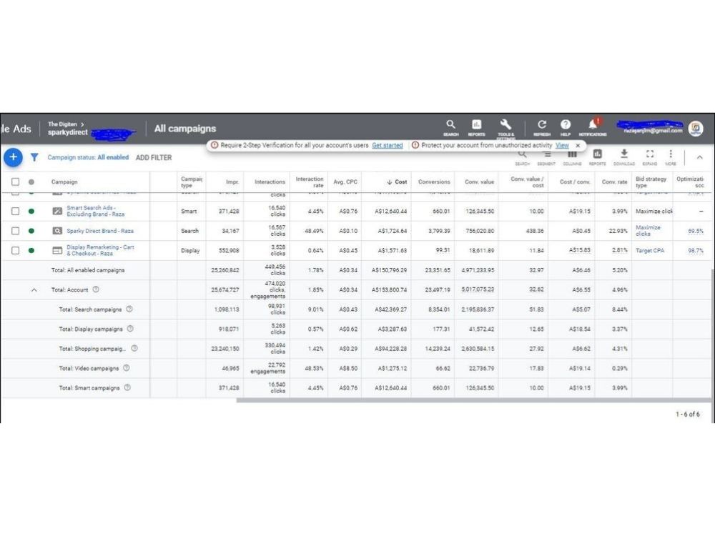Sort by the Campaign column header

[64, 182]
